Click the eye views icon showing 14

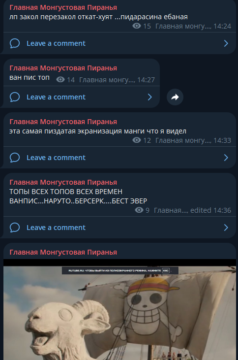point(60,80)
